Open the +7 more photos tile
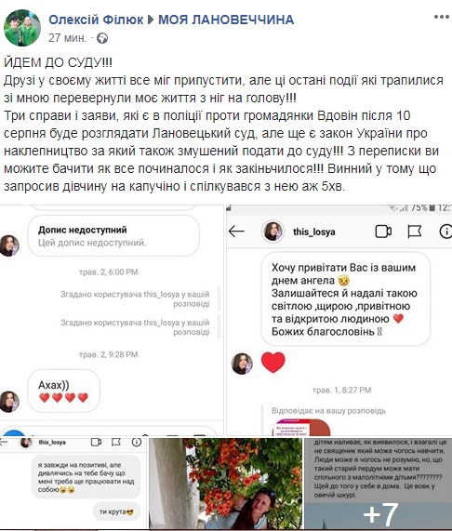The image size is (452, 531). (379, 484)
